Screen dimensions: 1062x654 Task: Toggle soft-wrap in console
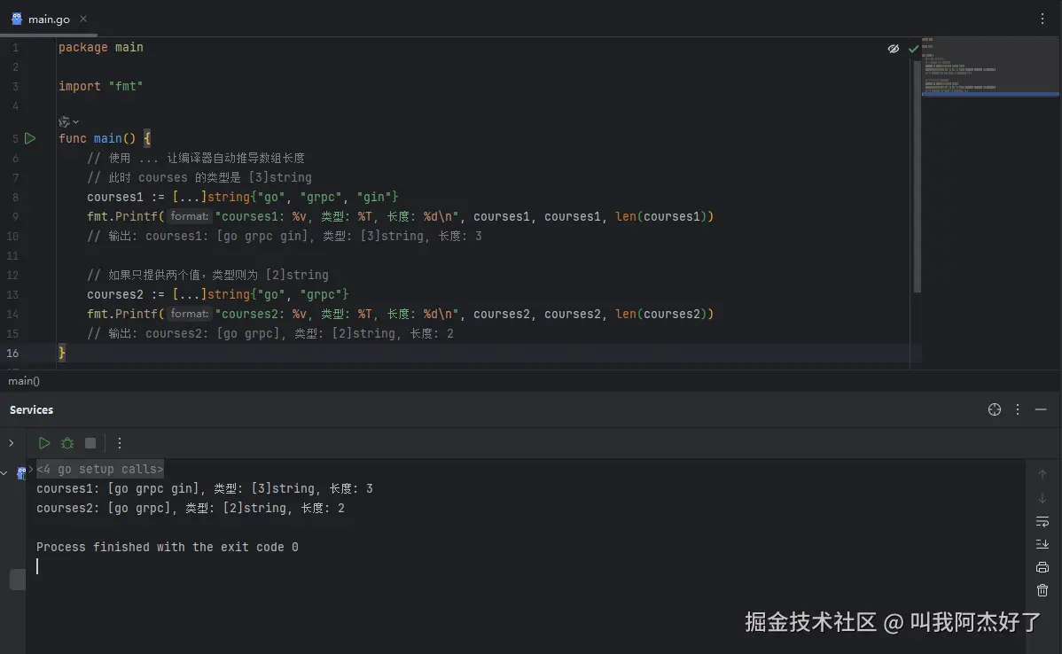tap(1042, 521)
